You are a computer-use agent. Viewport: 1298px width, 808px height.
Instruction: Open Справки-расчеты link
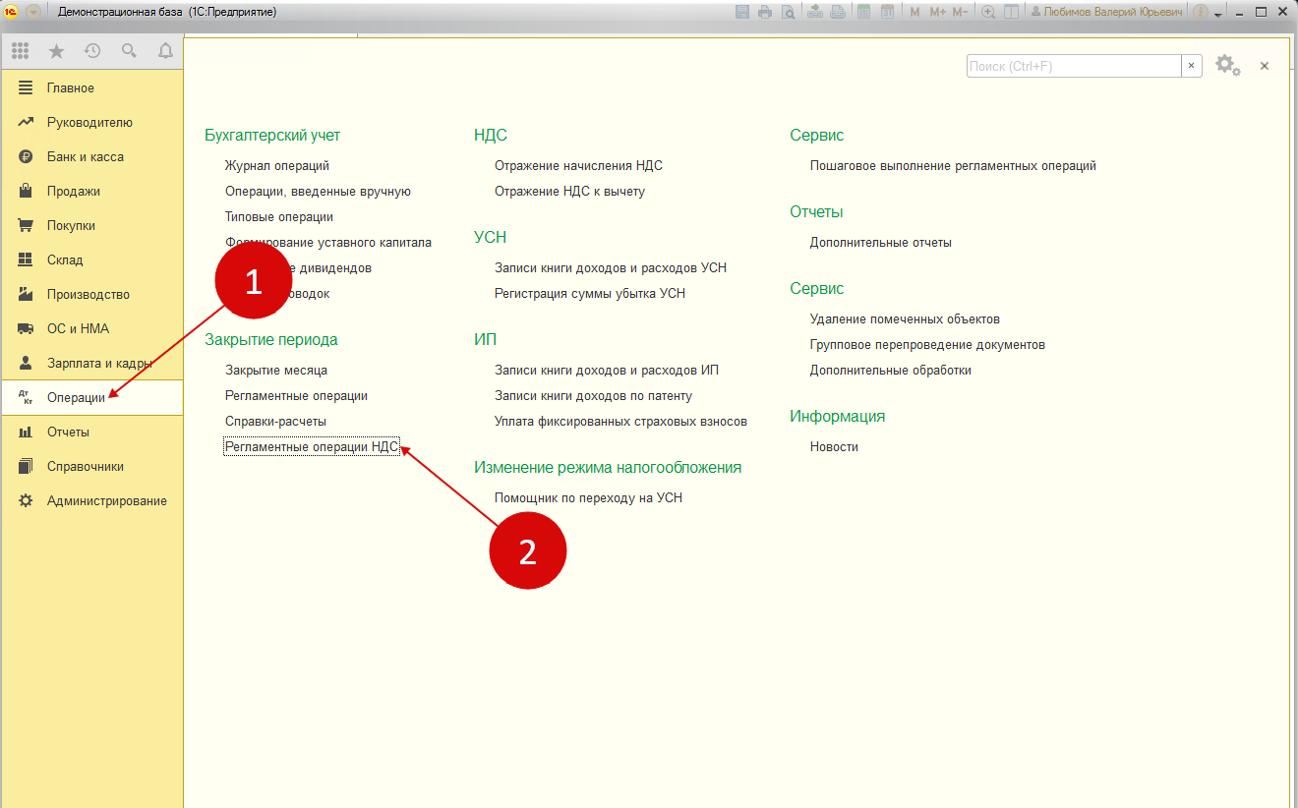coord(275,422)
